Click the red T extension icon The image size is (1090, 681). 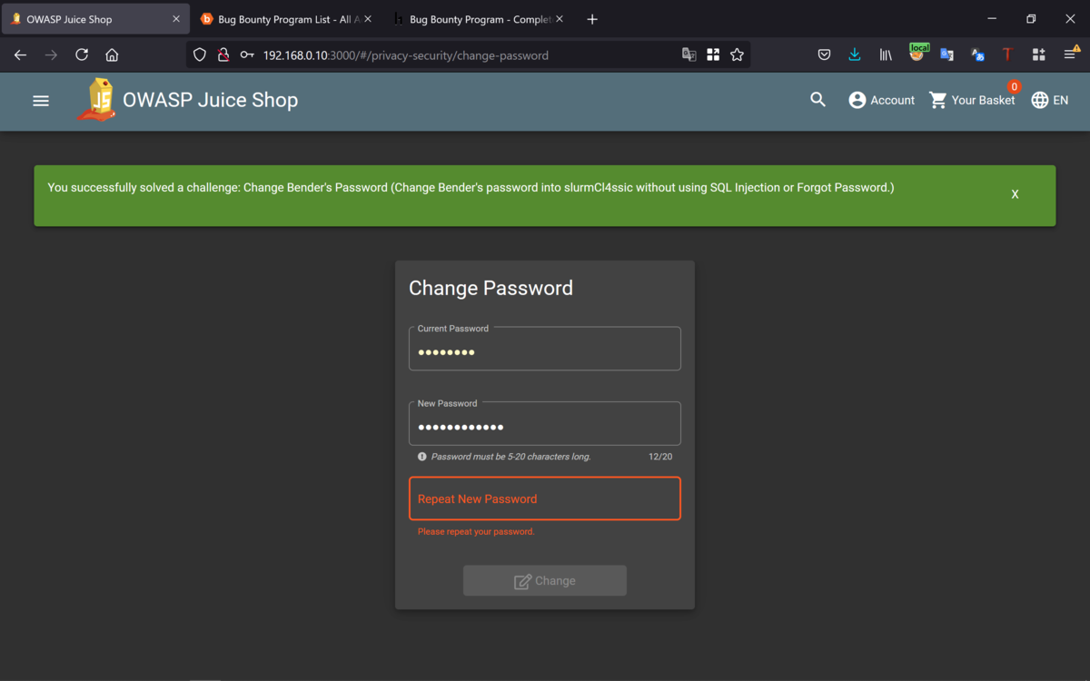click(1007, 55)
